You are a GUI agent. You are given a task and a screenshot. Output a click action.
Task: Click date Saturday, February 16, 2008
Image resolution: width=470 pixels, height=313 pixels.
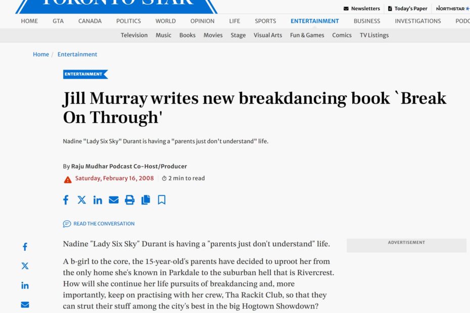(x=114, y=178)
